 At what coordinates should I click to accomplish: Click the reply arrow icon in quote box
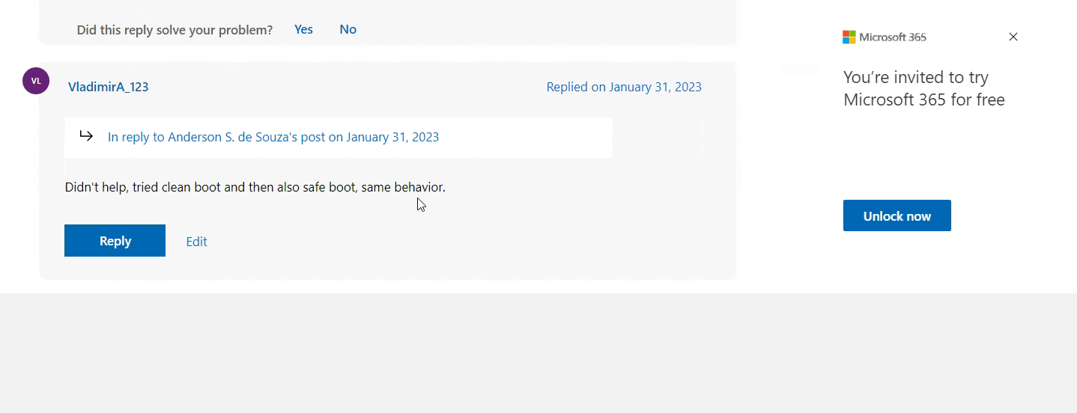(86, 136)
